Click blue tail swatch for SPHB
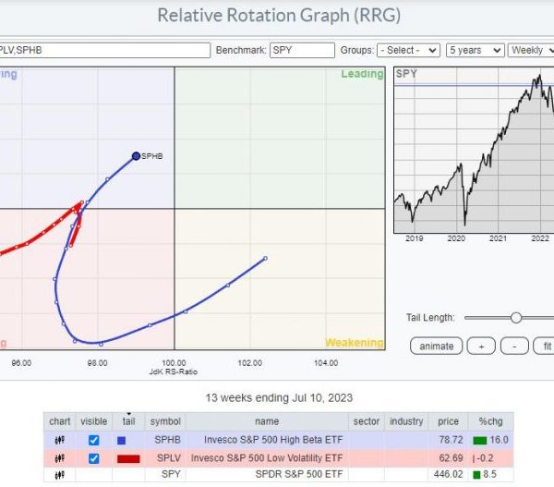This screenshot has width=554, height=487. tap(121, 440)
